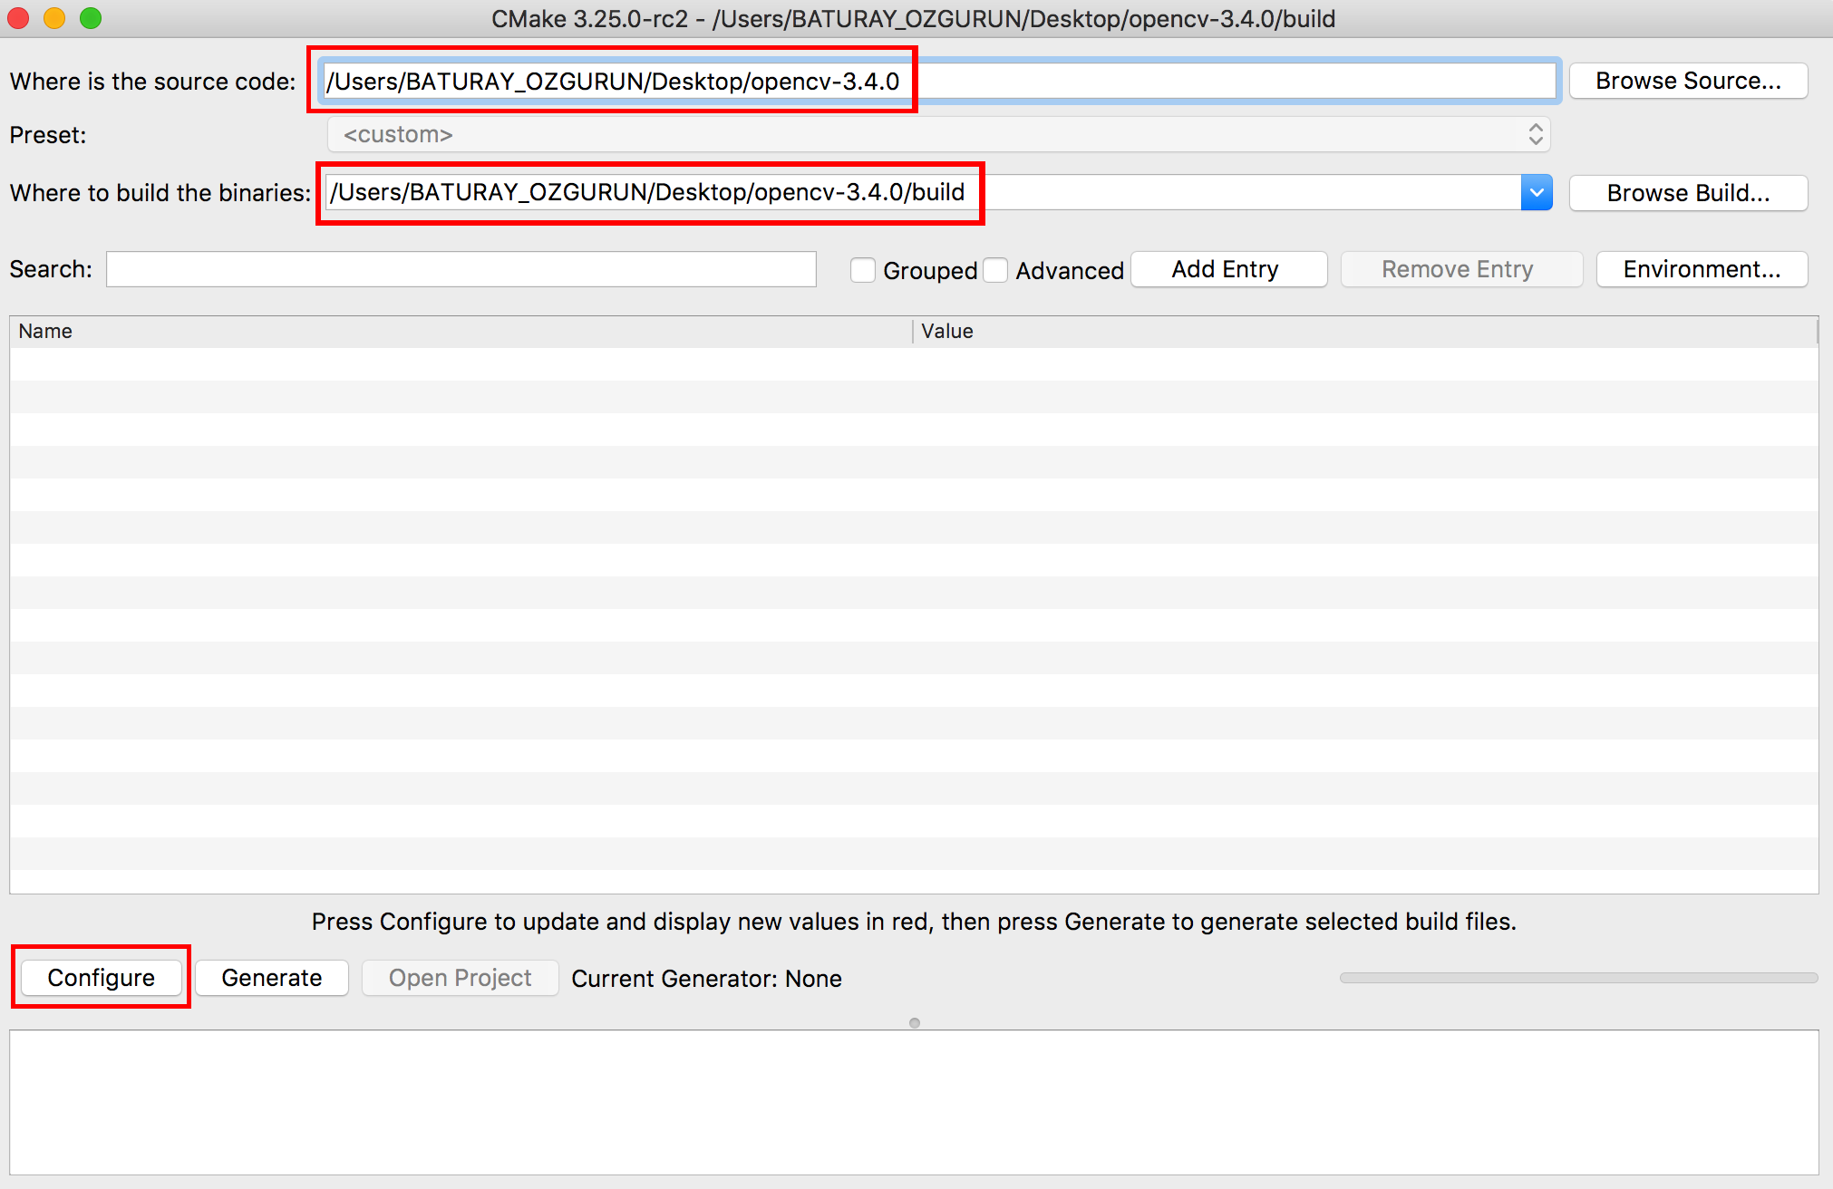Click the Name column header
The width and height of the screenshot is (1833, 1189).
pos(461,332)
